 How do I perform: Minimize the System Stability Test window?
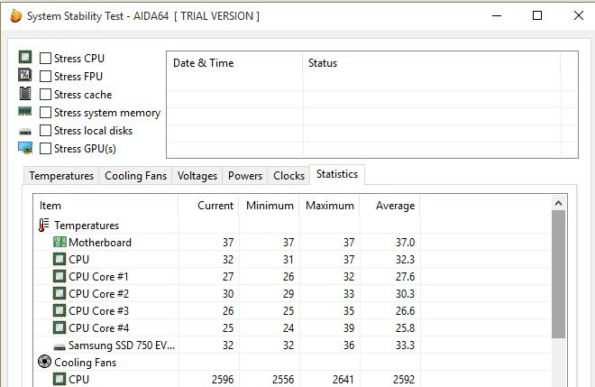coord(497,15)
